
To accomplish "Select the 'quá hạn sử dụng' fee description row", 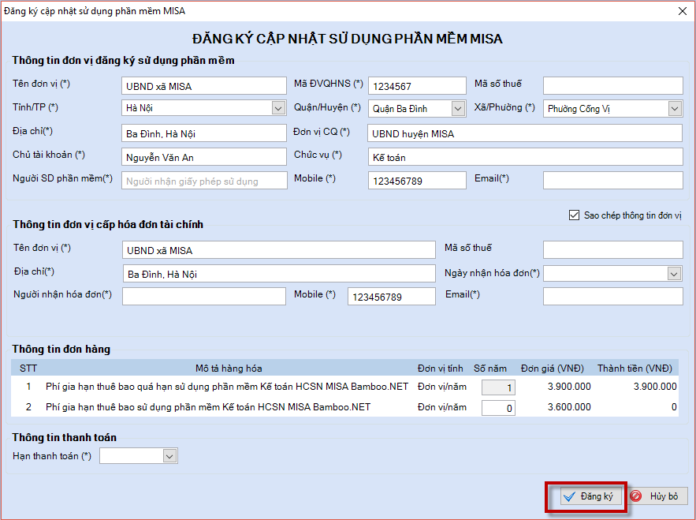I will [227, 387].
